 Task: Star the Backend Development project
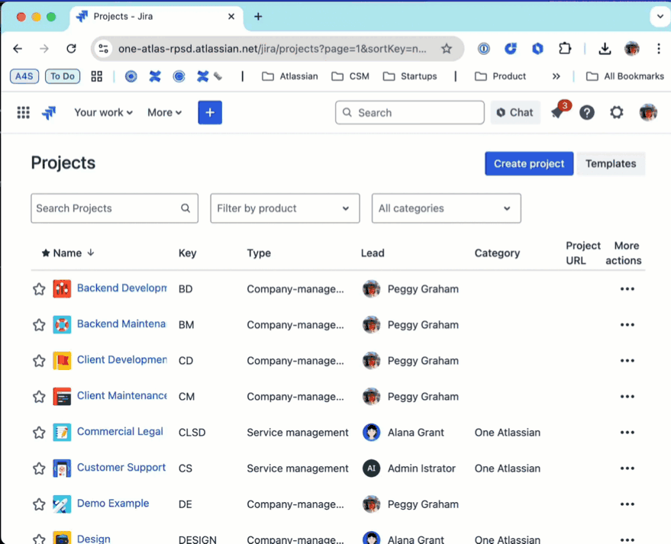(x=39, y=288)
